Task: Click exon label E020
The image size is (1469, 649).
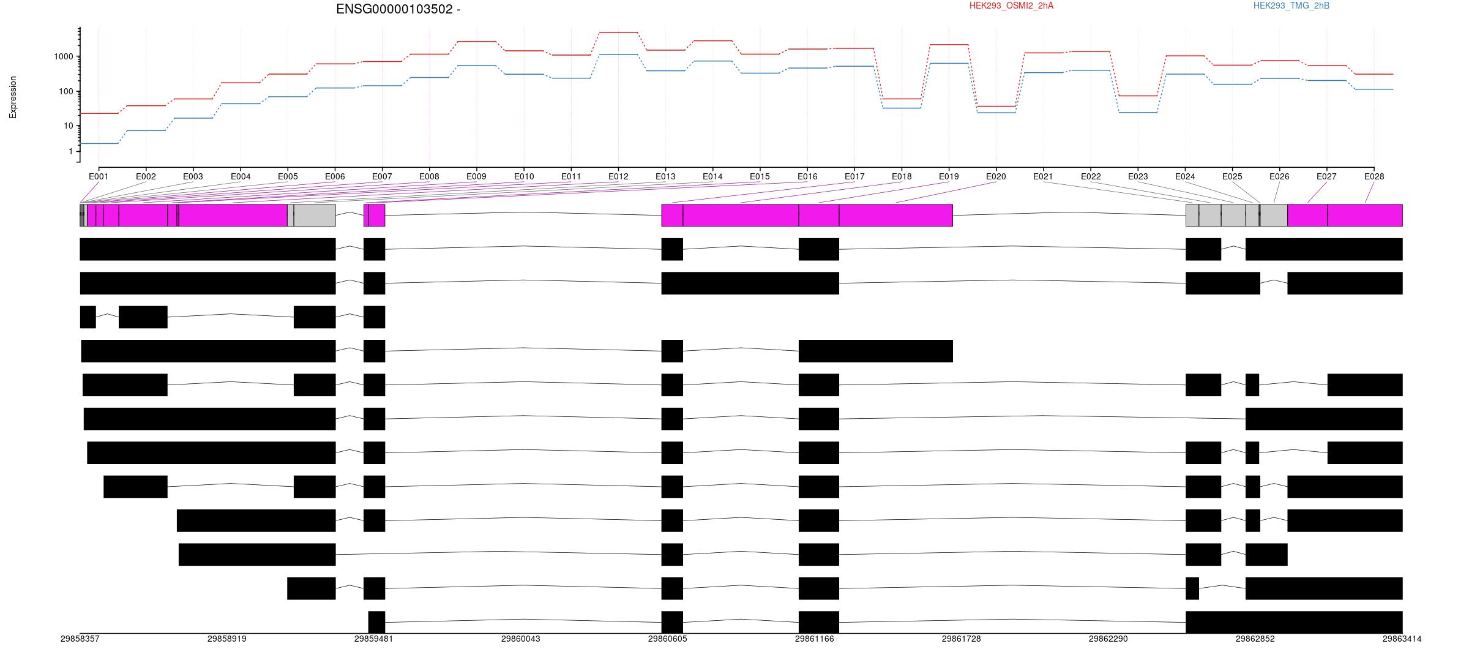Action: pos(996,177)
